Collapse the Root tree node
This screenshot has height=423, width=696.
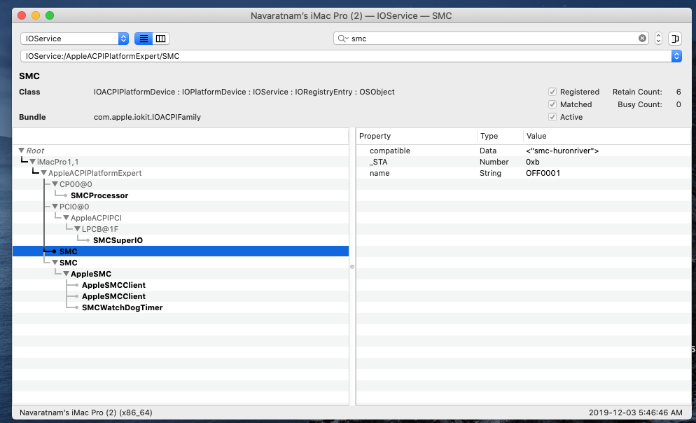(21, 151)
